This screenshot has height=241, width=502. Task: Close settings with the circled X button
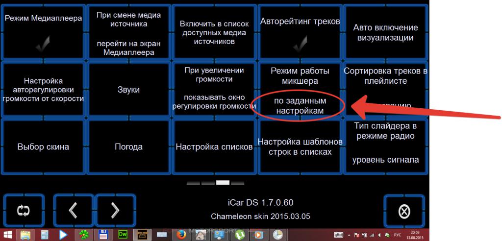coord(404,211)
